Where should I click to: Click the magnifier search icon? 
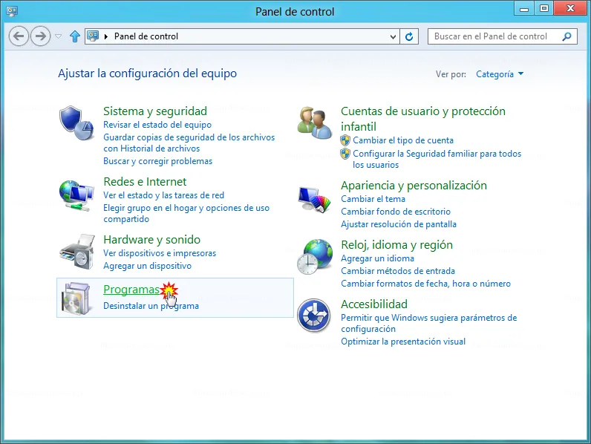pos(566,36)
